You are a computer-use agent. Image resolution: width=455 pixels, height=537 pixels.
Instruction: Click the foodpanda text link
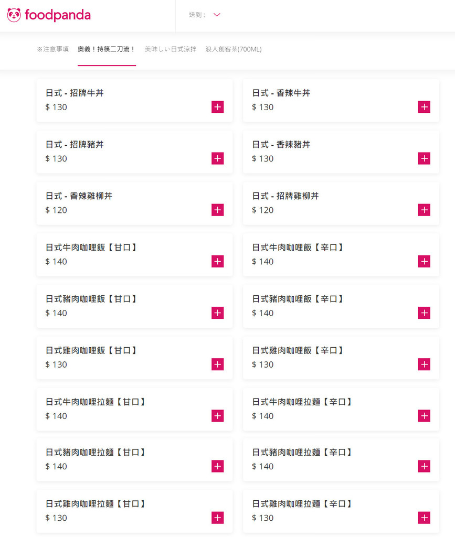[58, 15]
